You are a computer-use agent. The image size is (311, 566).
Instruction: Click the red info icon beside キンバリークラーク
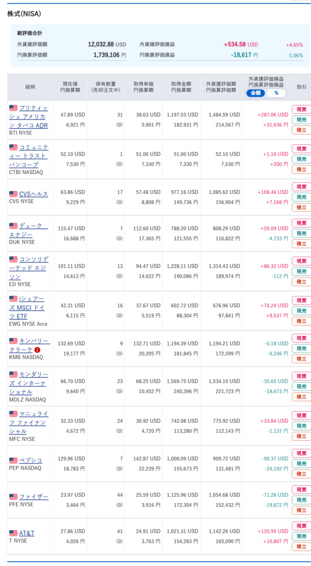point(37,350)
